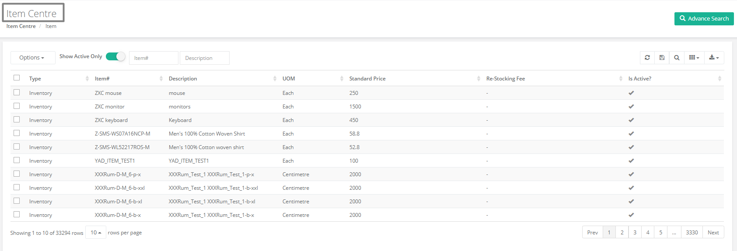Tick the YAD_ITEM_TEST1 row checkbox
Screen dimensions: 737x251
click(17, 160)
